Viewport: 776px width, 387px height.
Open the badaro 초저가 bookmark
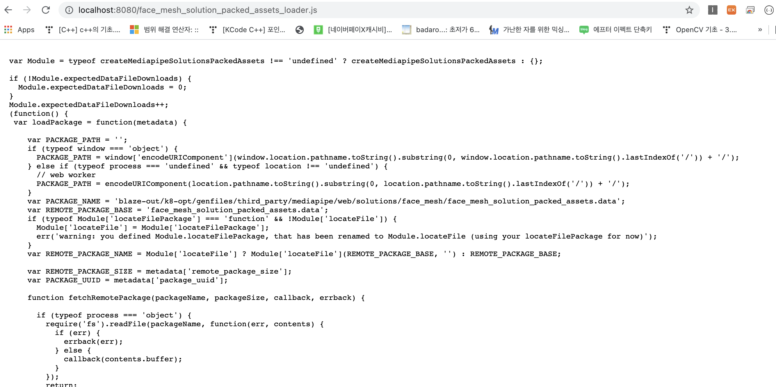(x=441, y=30)
